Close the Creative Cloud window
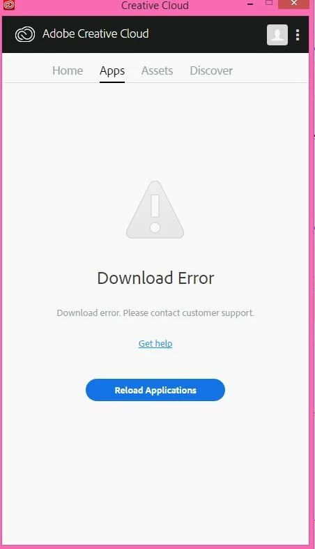This screenshot has width=315, height=549. 293,3
